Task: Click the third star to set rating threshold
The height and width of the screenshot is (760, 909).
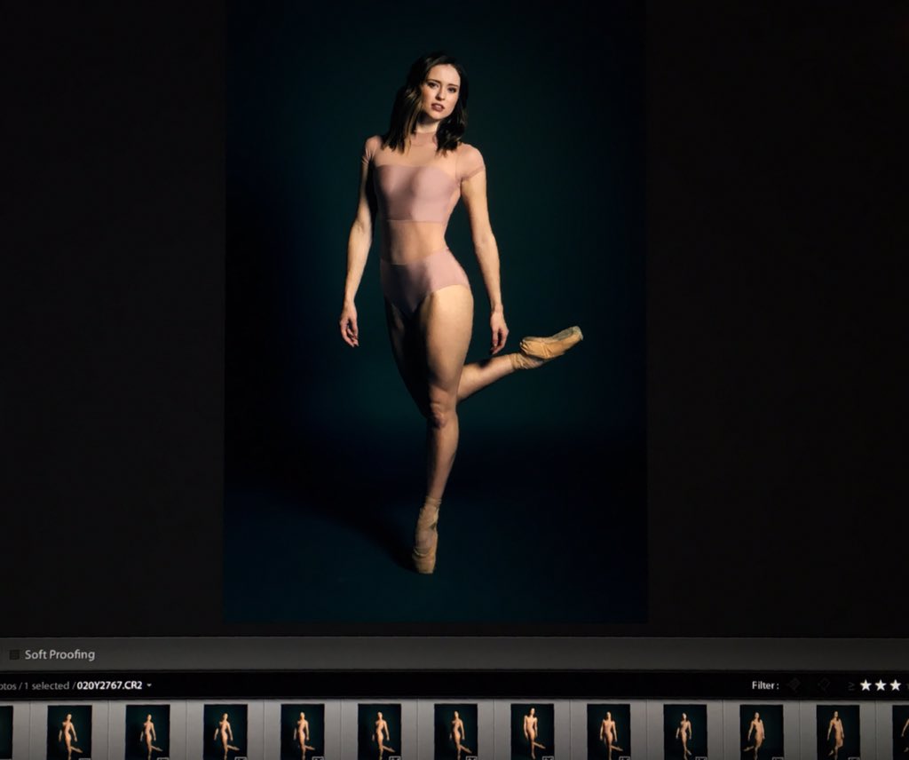Action: coord(897,685)
